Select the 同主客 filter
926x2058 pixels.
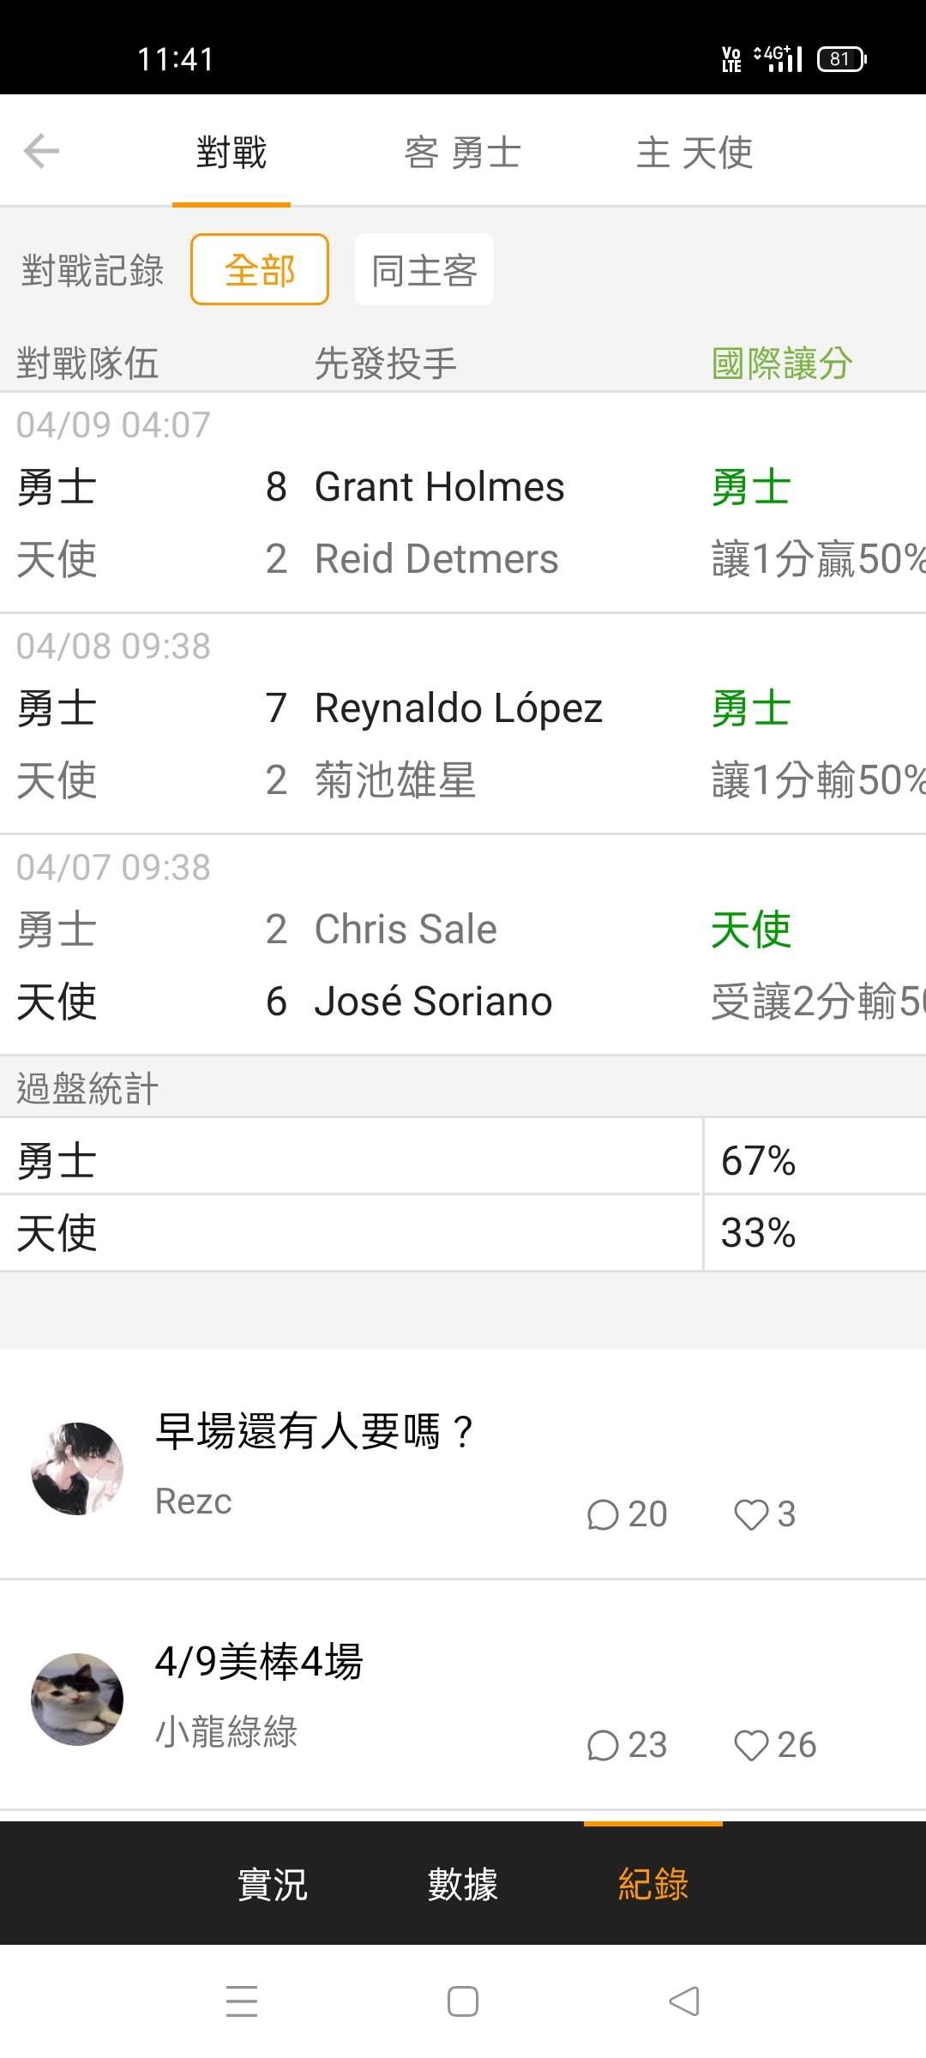tap(424, 270)
